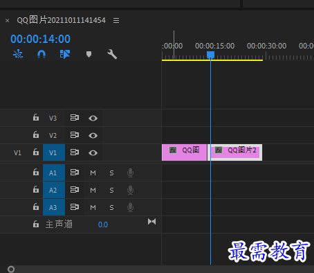314x273 pixels.
Task: Solo audio track A2
Action: pyautogui.click(x=111, y=190)
